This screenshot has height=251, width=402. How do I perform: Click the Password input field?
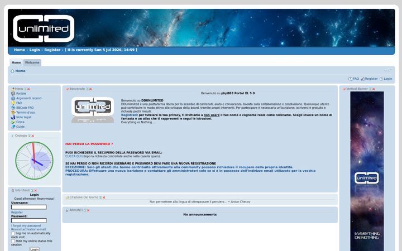(x=29, y=220)
